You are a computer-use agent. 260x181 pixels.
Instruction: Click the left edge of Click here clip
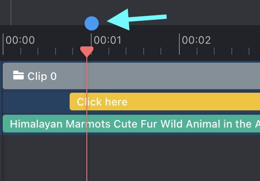(x=71, y=102)
